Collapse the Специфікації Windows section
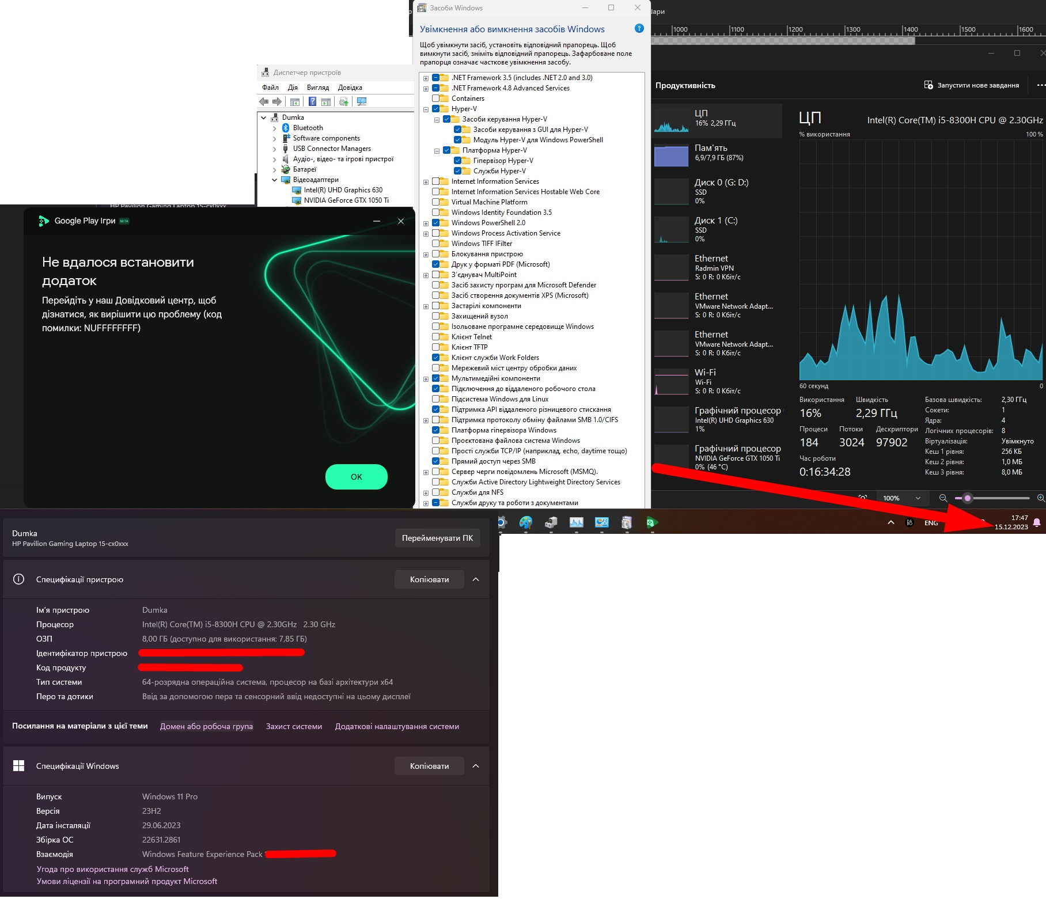 pos(476,766)
